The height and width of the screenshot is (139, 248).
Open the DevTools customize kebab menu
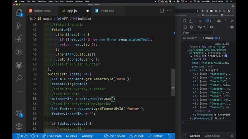click(226, 21)
